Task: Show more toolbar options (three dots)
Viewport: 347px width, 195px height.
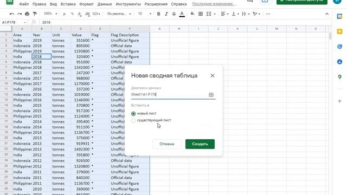Action: pyautogui.click(x=268, y=14)
